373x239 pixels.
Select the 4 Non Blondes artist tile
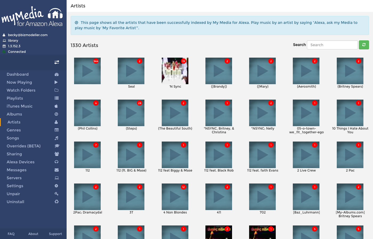[x=175, y=199]
